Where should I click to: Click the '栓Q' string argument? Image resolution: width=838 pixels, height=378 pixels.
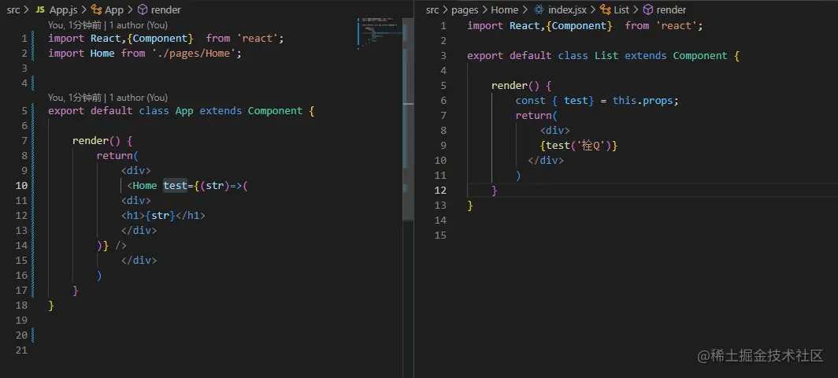(591, 146)
